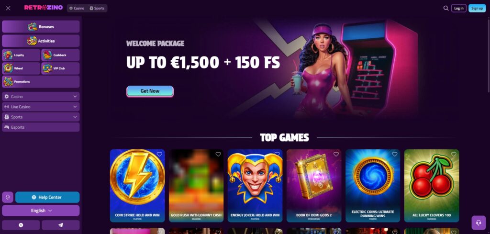Open live support headset chat button
Viewport: 490px width, 234px height.
[x=479, y=223]
